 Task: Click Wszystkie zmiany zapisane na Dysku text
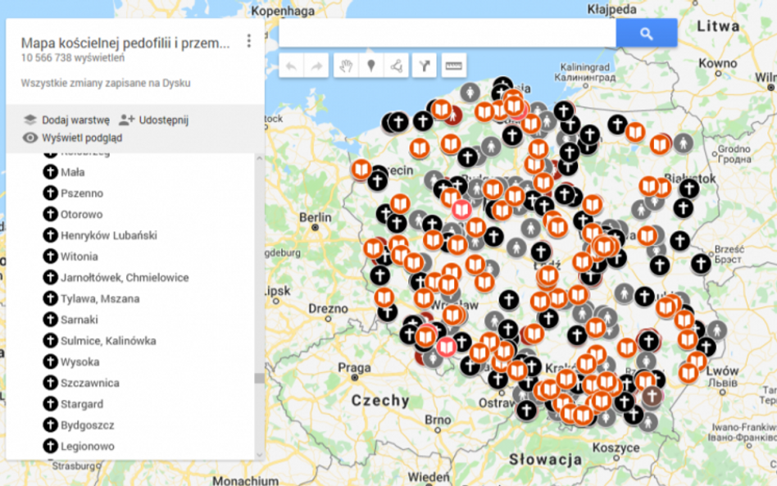pyautogui.click(x=106, y=83)
